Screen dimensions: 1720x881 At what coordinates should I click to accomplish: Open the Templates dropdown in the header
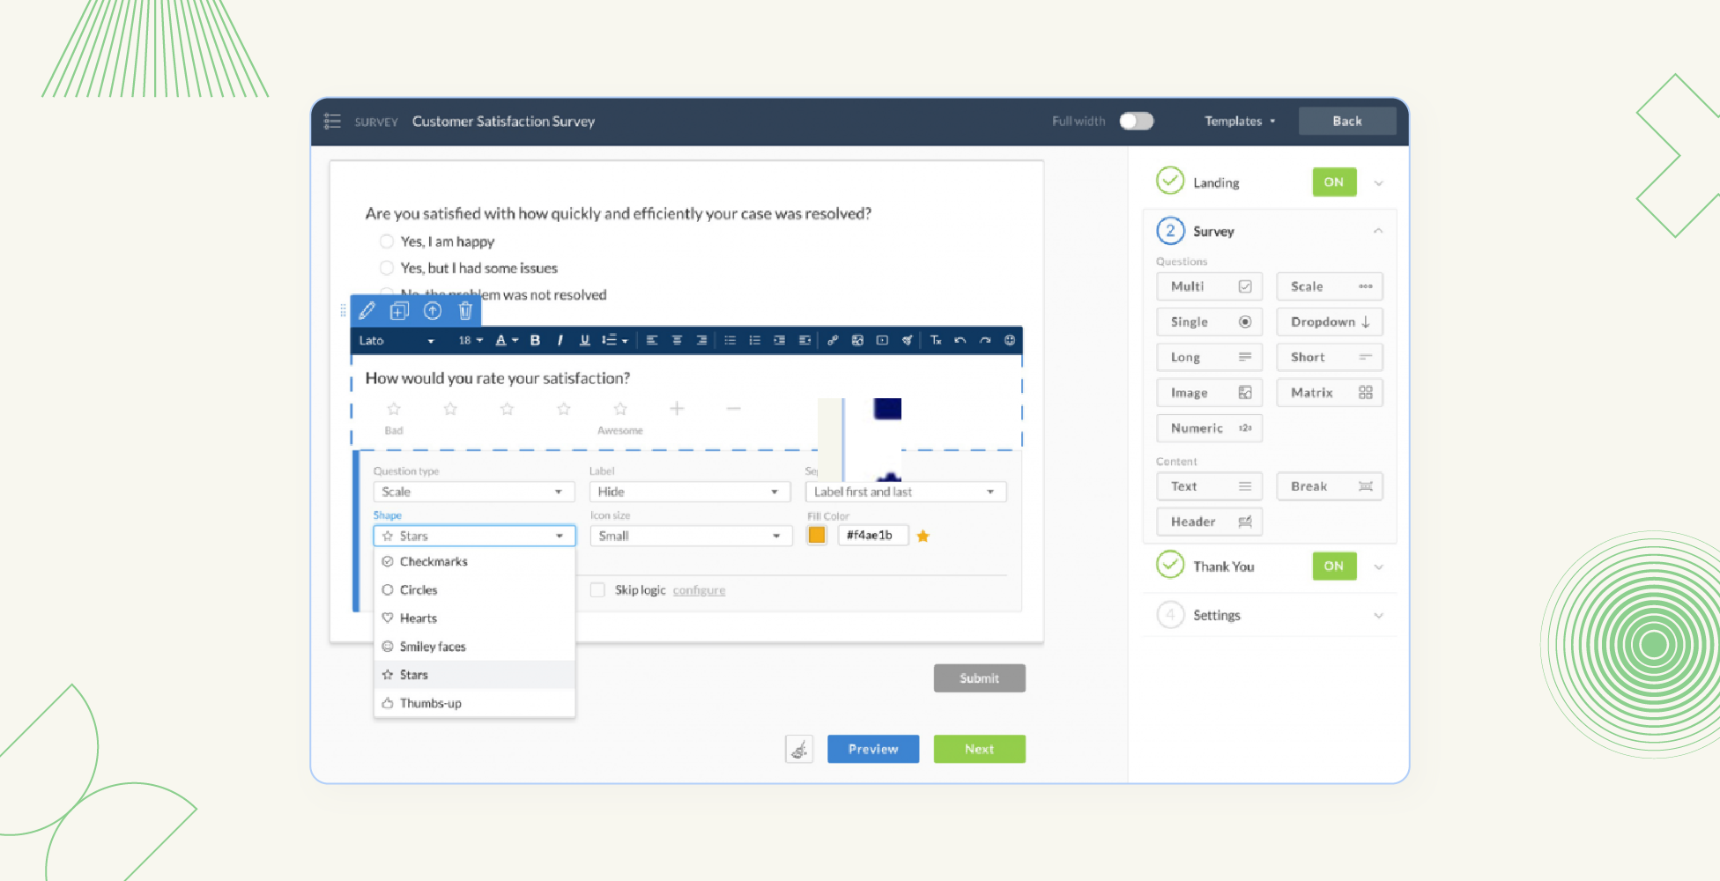(1240, 122)
